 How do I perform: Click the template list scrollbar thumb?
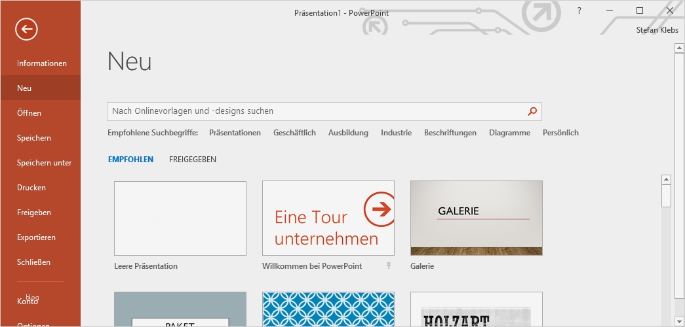(666, 196)
